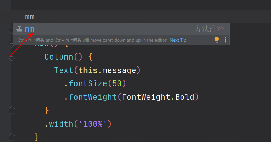Click the .fontWeight method call
Screen dimensions: 271x142
pos(91,97)
